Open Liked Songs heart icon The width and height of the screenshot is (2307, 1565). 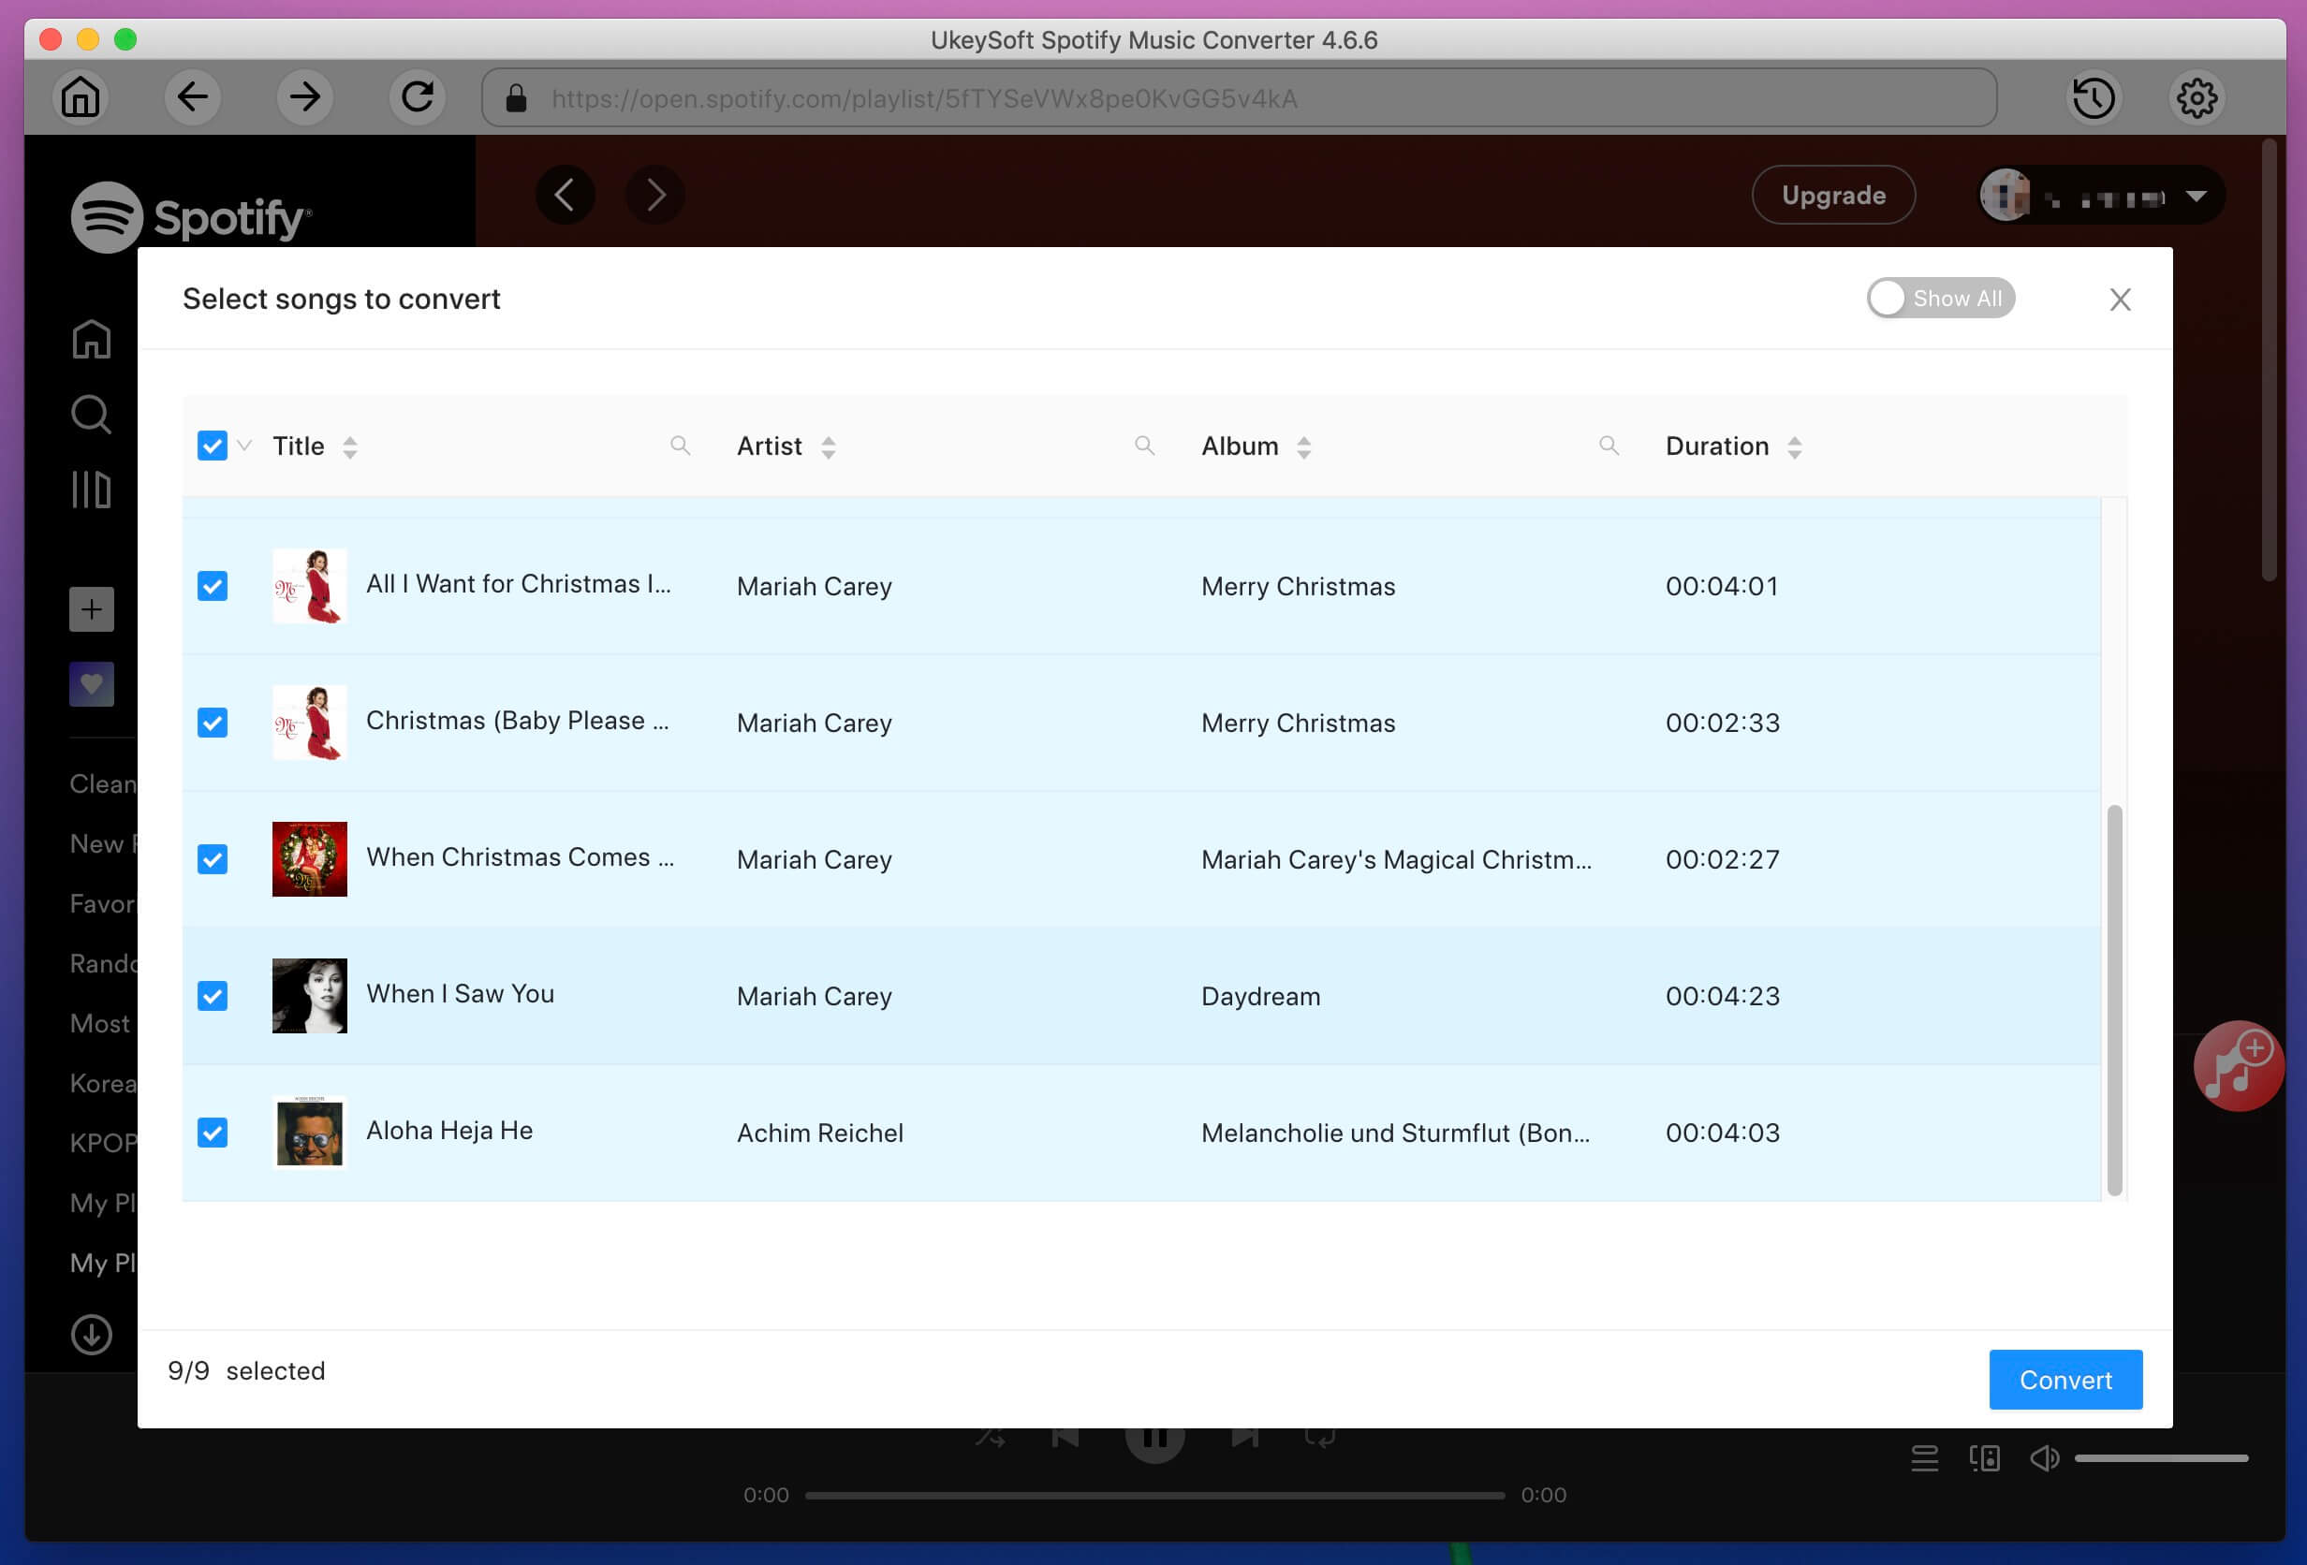click(92, 684)
